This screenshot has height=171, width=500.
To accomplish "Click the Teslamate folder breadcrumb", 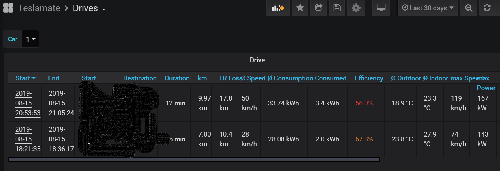I will pyautogui.click(x=39, y=8).
